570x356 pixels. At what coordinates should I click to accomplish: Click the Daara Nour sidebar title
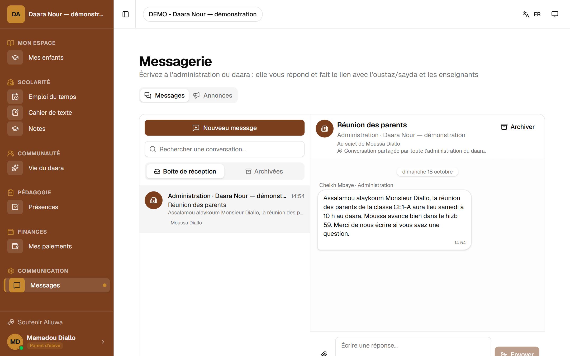coord(66,14)
